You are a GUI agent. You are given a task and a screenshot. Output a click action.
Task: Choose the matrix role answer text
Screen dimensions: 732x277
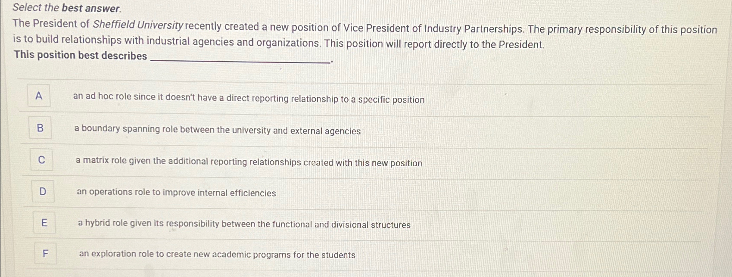249,162
